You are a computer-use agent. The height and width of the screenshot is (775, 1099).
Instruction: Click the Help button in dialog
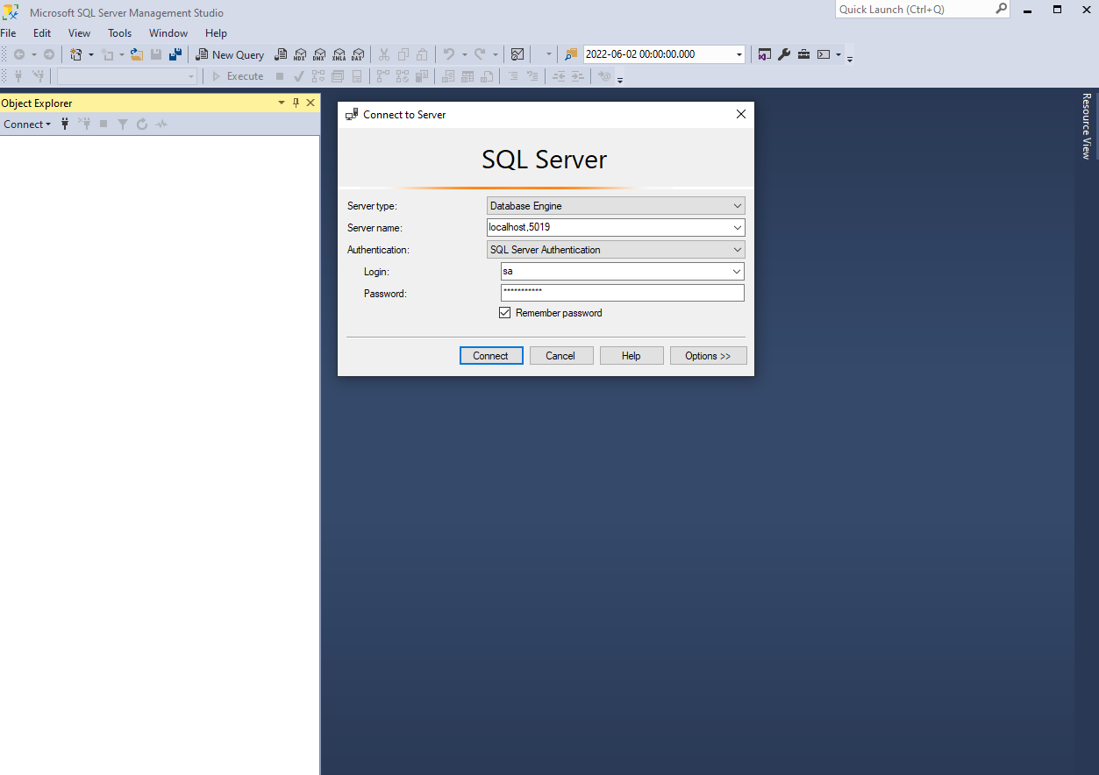632,356
